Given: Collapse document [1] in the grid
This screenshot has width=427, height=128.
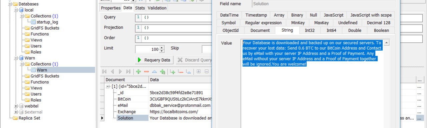Looking at the screenshot, I should [108, 86].
